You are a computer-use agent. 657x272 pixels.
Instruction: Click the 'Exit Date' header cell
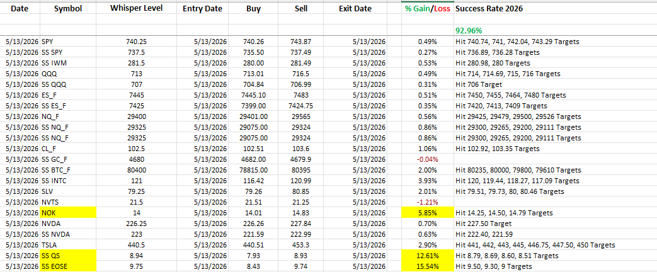[x=357, y=8]
